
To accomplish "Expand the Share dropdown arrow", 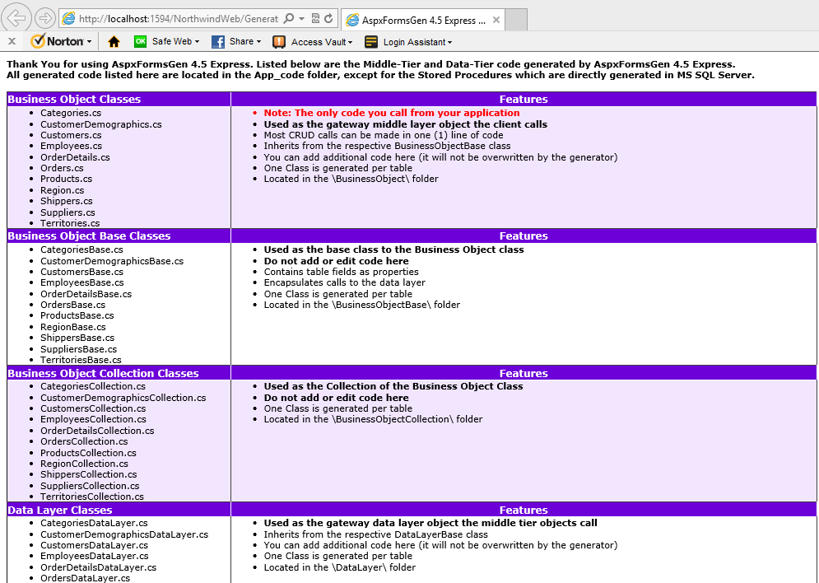I will (x=258, y=42).
